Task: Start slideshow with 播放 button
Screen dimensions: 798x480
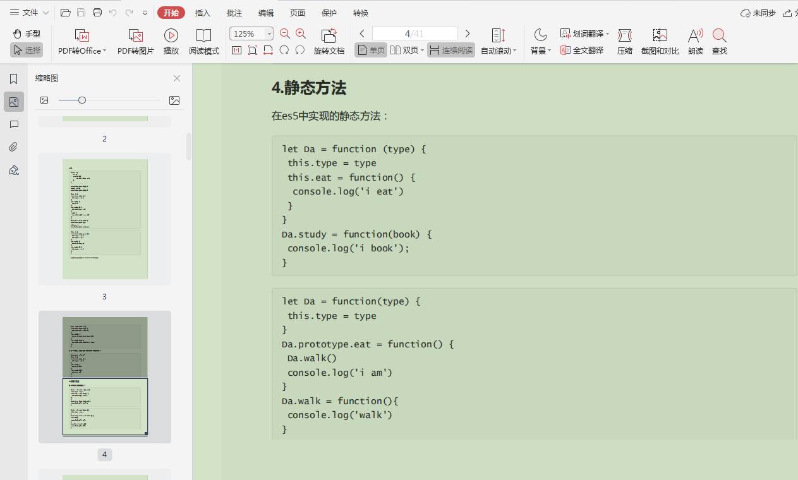Action: pos(171,42)
